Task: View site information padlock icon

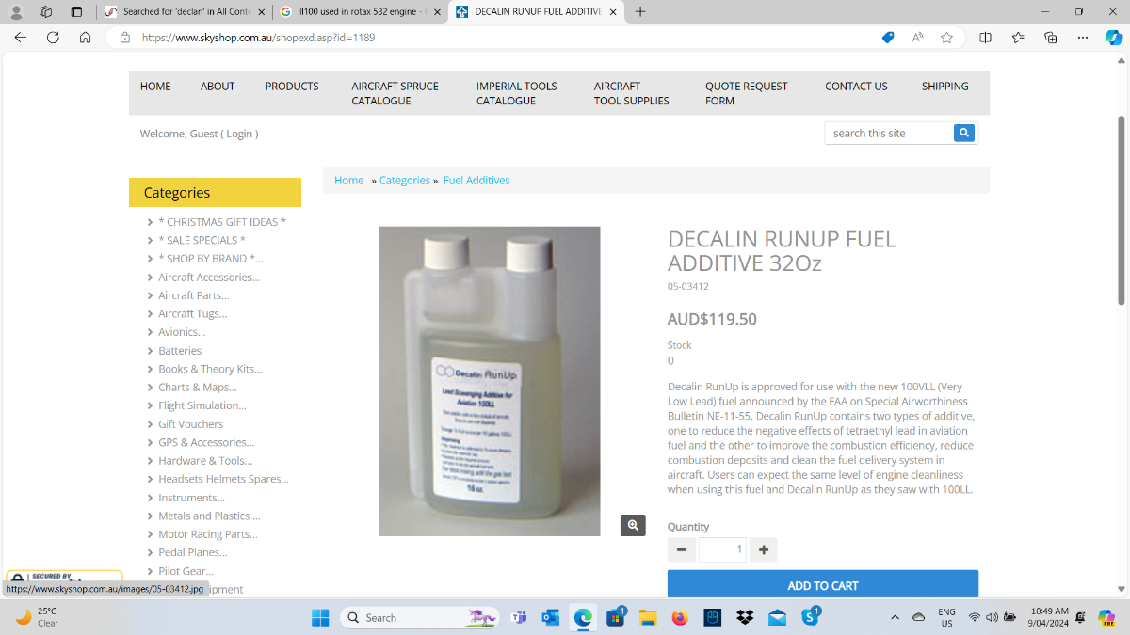Action: coord(124,38)
